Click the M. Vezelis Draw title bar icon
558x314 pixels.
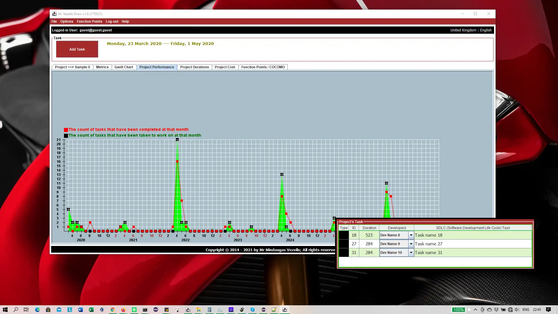coord(54,14)
